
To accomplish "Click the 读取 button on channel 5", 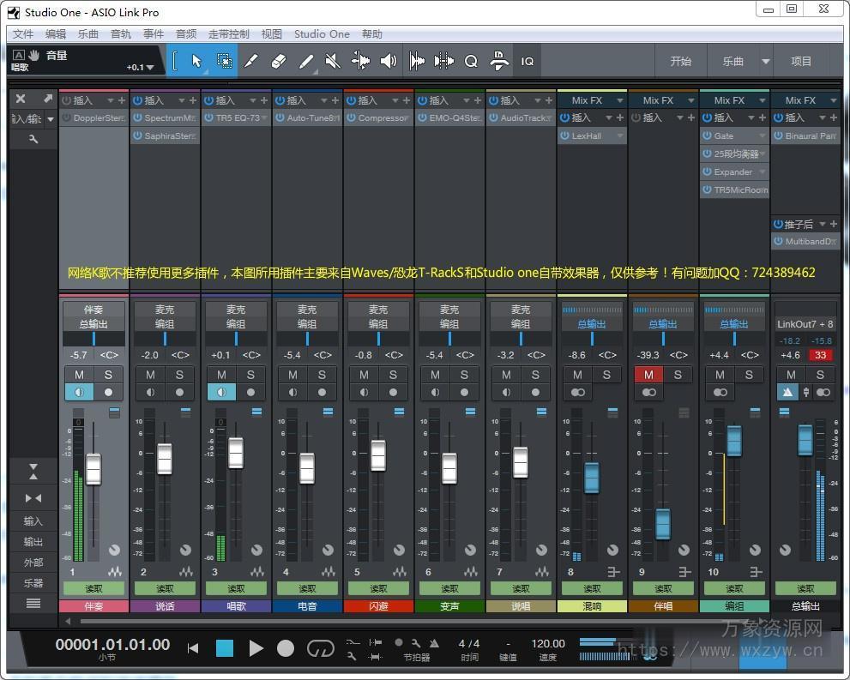I will (378, 588).
